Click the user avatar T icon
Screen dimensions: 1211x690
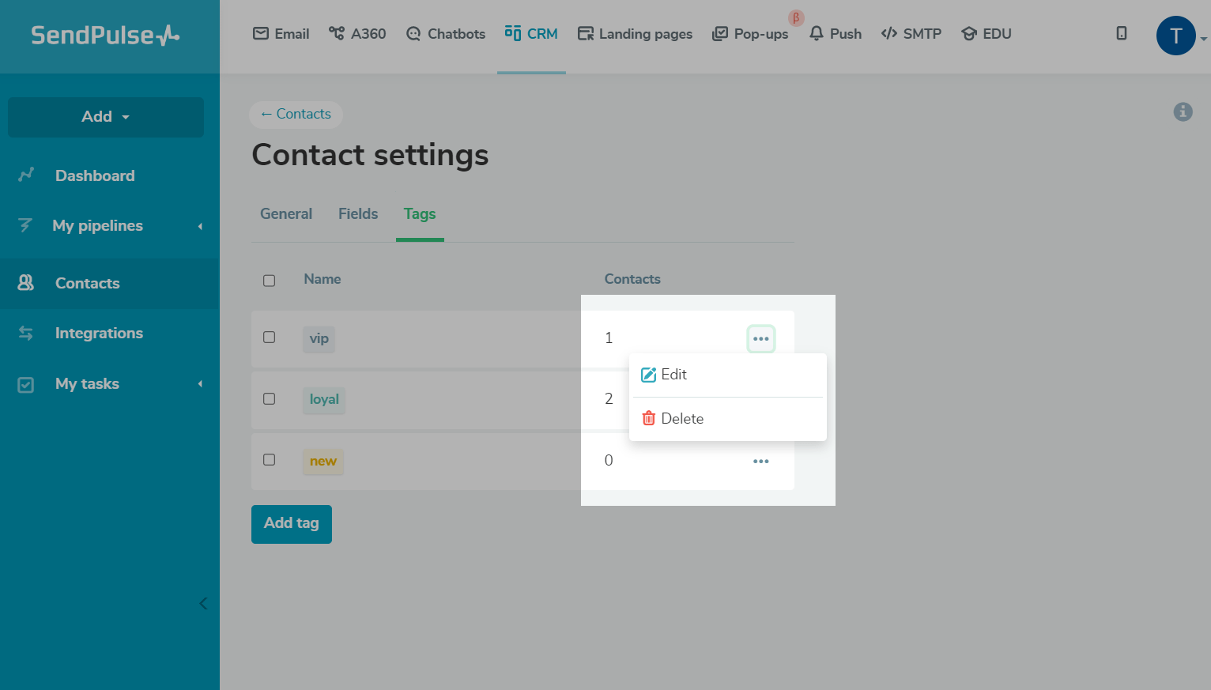click(x=1175, y=36)
